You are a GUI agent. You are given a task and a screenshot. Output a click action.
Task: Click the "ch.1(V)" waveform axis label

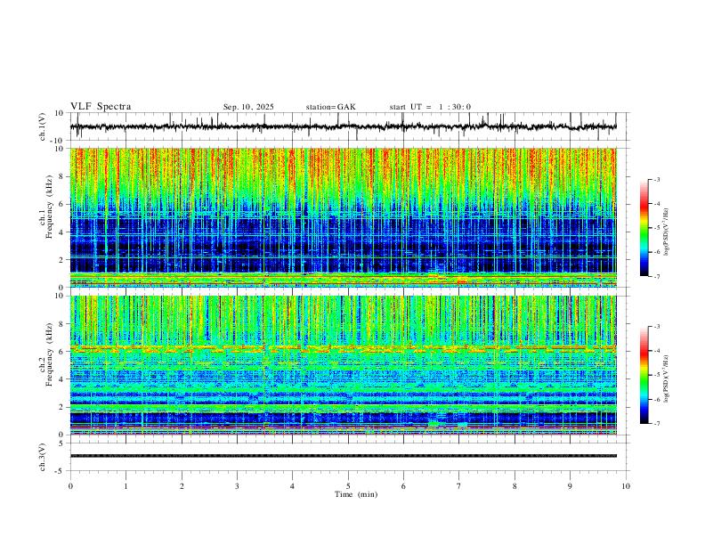click(x=43, y=126)
